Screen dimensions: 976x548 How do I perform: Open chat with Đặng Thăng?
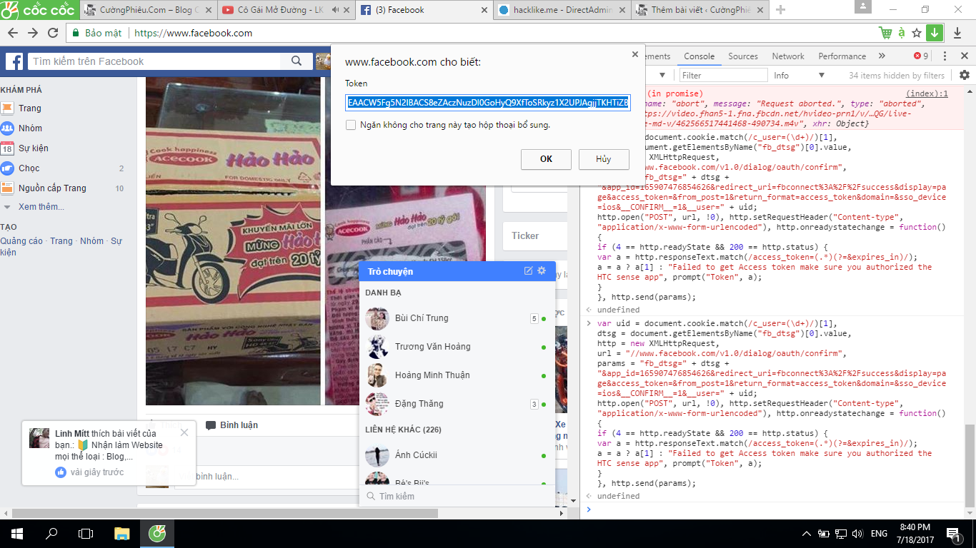(457, 404)
